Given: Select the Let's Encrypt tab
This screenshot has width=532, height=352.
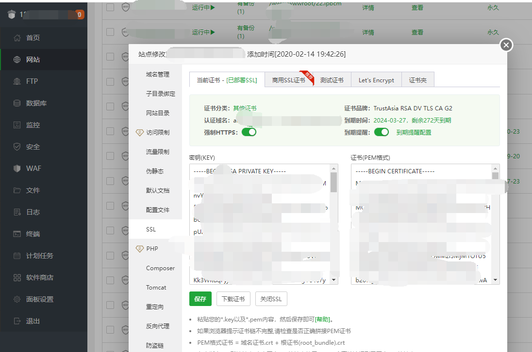Looking at the screenshot, I should click(x=376, y=80).
